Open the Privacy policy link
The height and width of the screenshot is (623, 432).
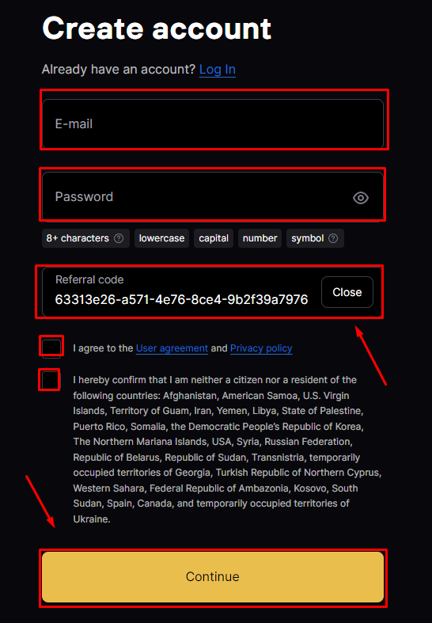pos(261,348)
